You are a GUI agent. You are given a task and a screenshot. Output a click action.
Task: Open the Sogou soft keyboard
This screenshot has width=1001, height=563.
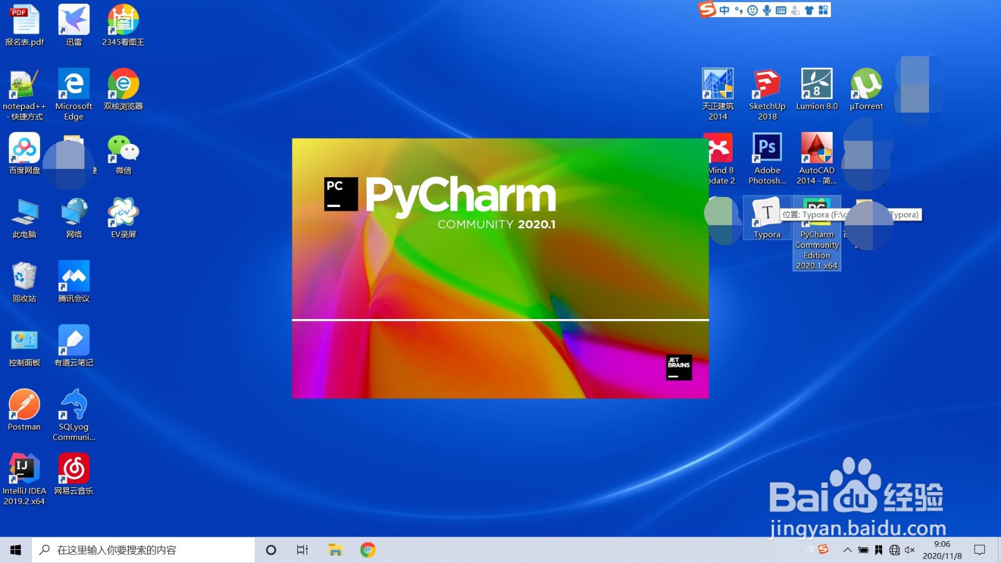(781, 10)
